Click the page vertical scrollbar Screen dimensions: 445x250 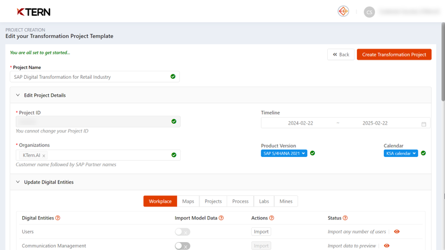443,62
